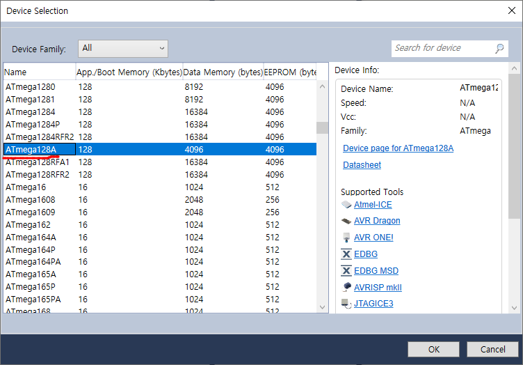The height and width of the screenshot is (365, 523).
Task: Select the ATmega165PA row
Action: [x=160, y=300]
